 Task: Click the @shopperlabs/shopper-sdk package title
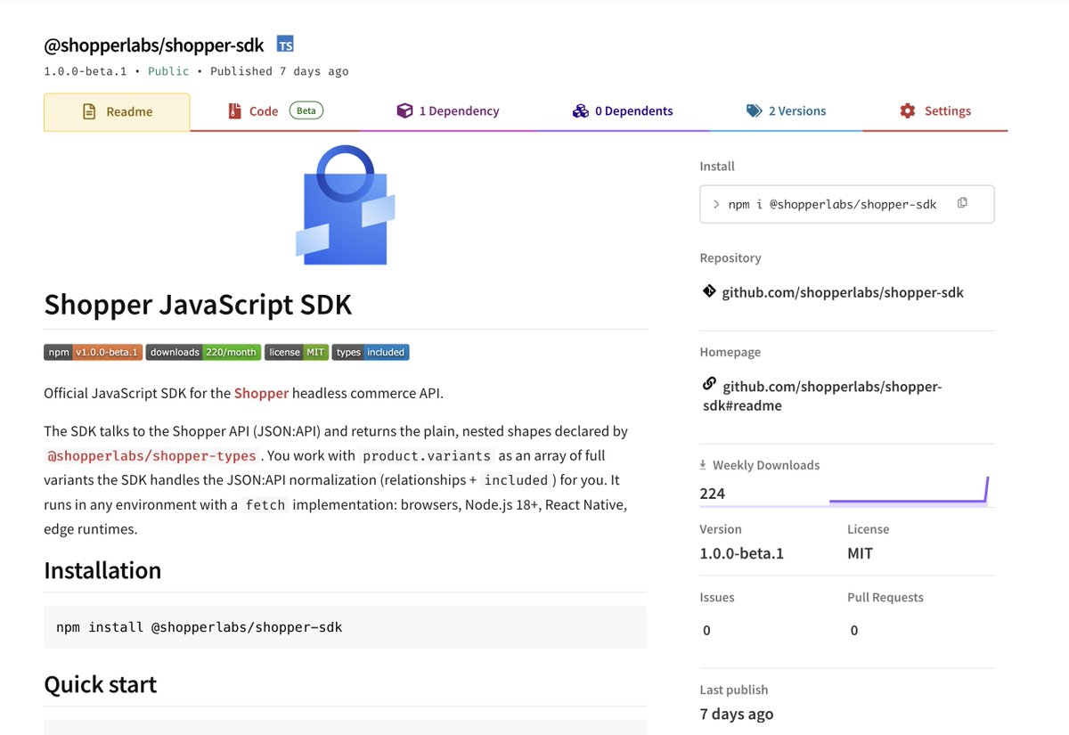154,45
